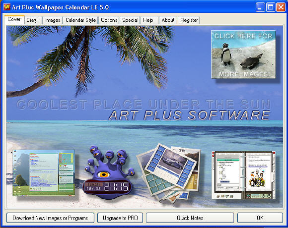This screenshot has width=288, height=228.
Task: Open the Help tab
Action: coord(149,20)
